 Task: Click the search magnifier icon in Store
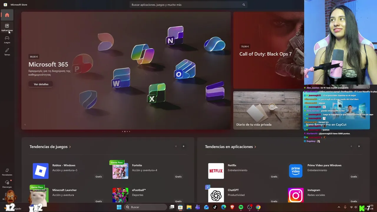244,5
